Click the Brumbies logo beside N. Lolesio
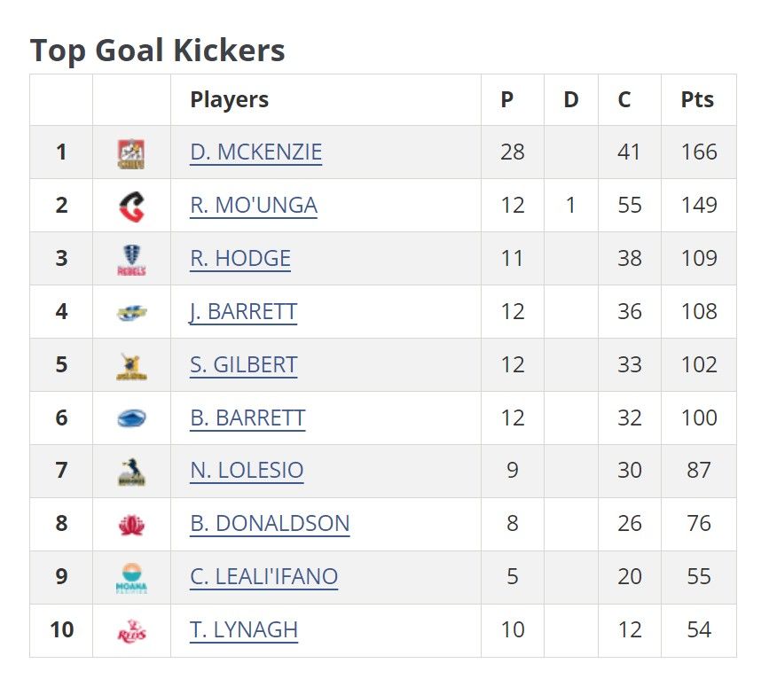 (x=131, y=471)
